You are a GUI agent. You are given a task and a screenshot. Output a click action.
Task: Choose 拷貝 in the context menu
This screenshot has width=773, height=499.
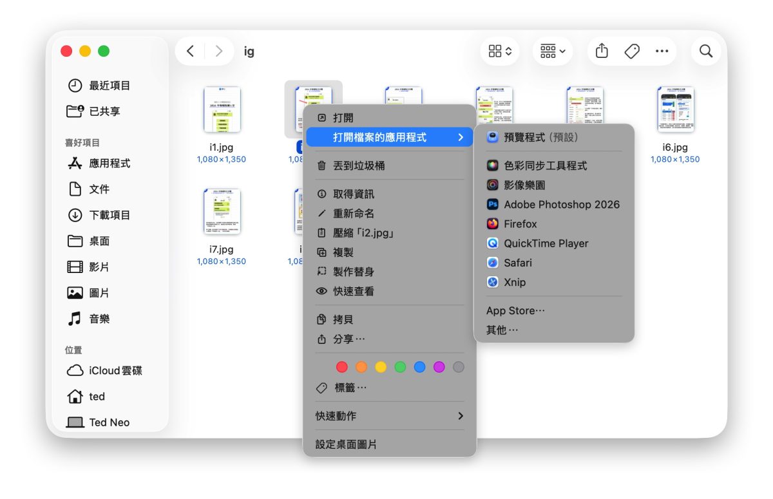click(x=390, y=319)
